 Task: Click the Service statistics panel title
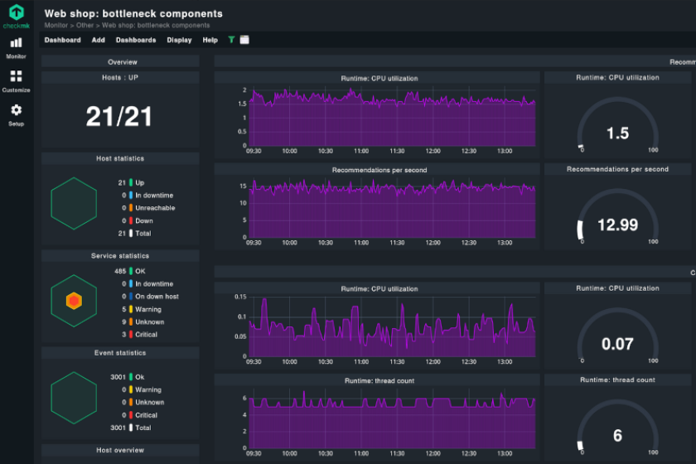(120, 256)
